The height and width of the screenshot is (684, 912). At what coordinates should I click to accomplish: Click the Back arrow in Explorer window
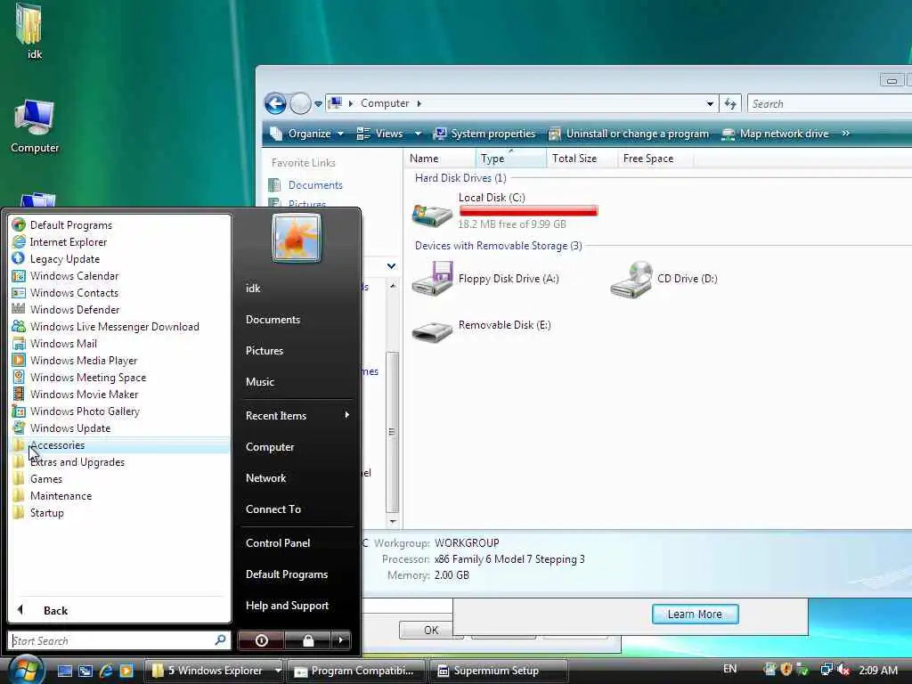[275, 103]
